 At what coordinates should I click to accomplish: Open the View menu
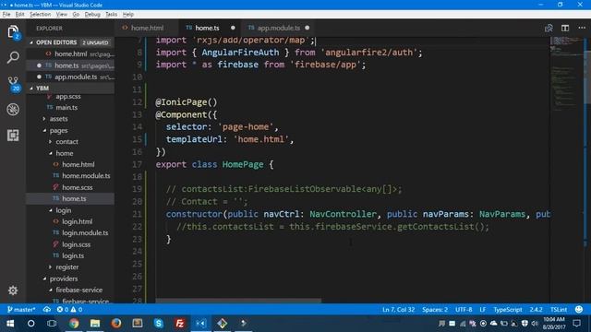[62, 15]
